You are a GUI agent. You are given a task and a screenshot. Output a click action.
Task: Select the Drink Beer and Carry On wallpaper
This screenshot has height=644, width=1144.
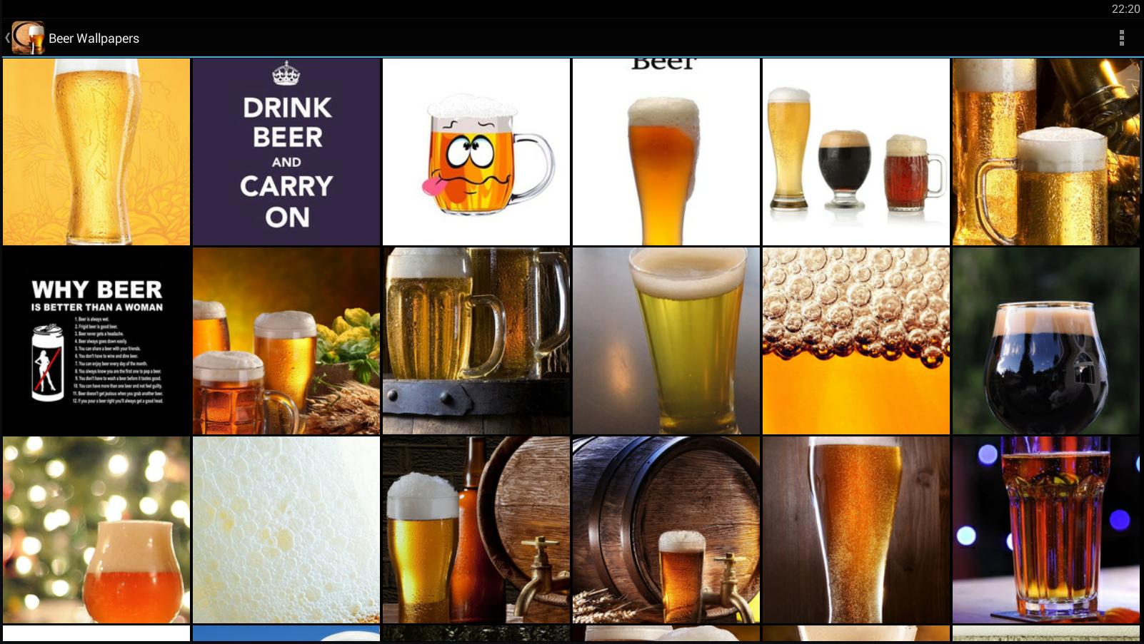click(286, 152)
